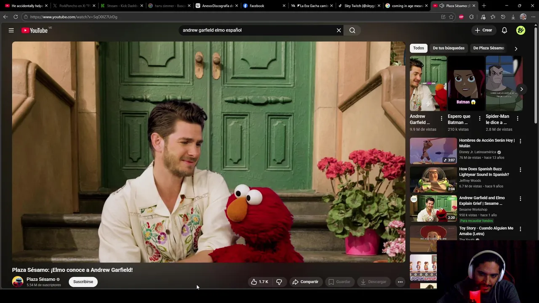
Task: Open the Espero que Batman short thumbnail
Action: tap(466, 83)
